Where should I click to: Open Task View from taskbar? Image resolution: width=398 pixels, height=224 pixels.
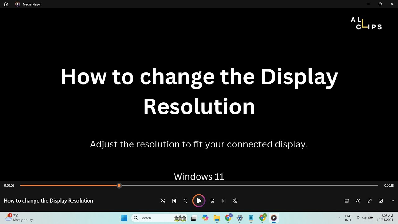[193, 218]
